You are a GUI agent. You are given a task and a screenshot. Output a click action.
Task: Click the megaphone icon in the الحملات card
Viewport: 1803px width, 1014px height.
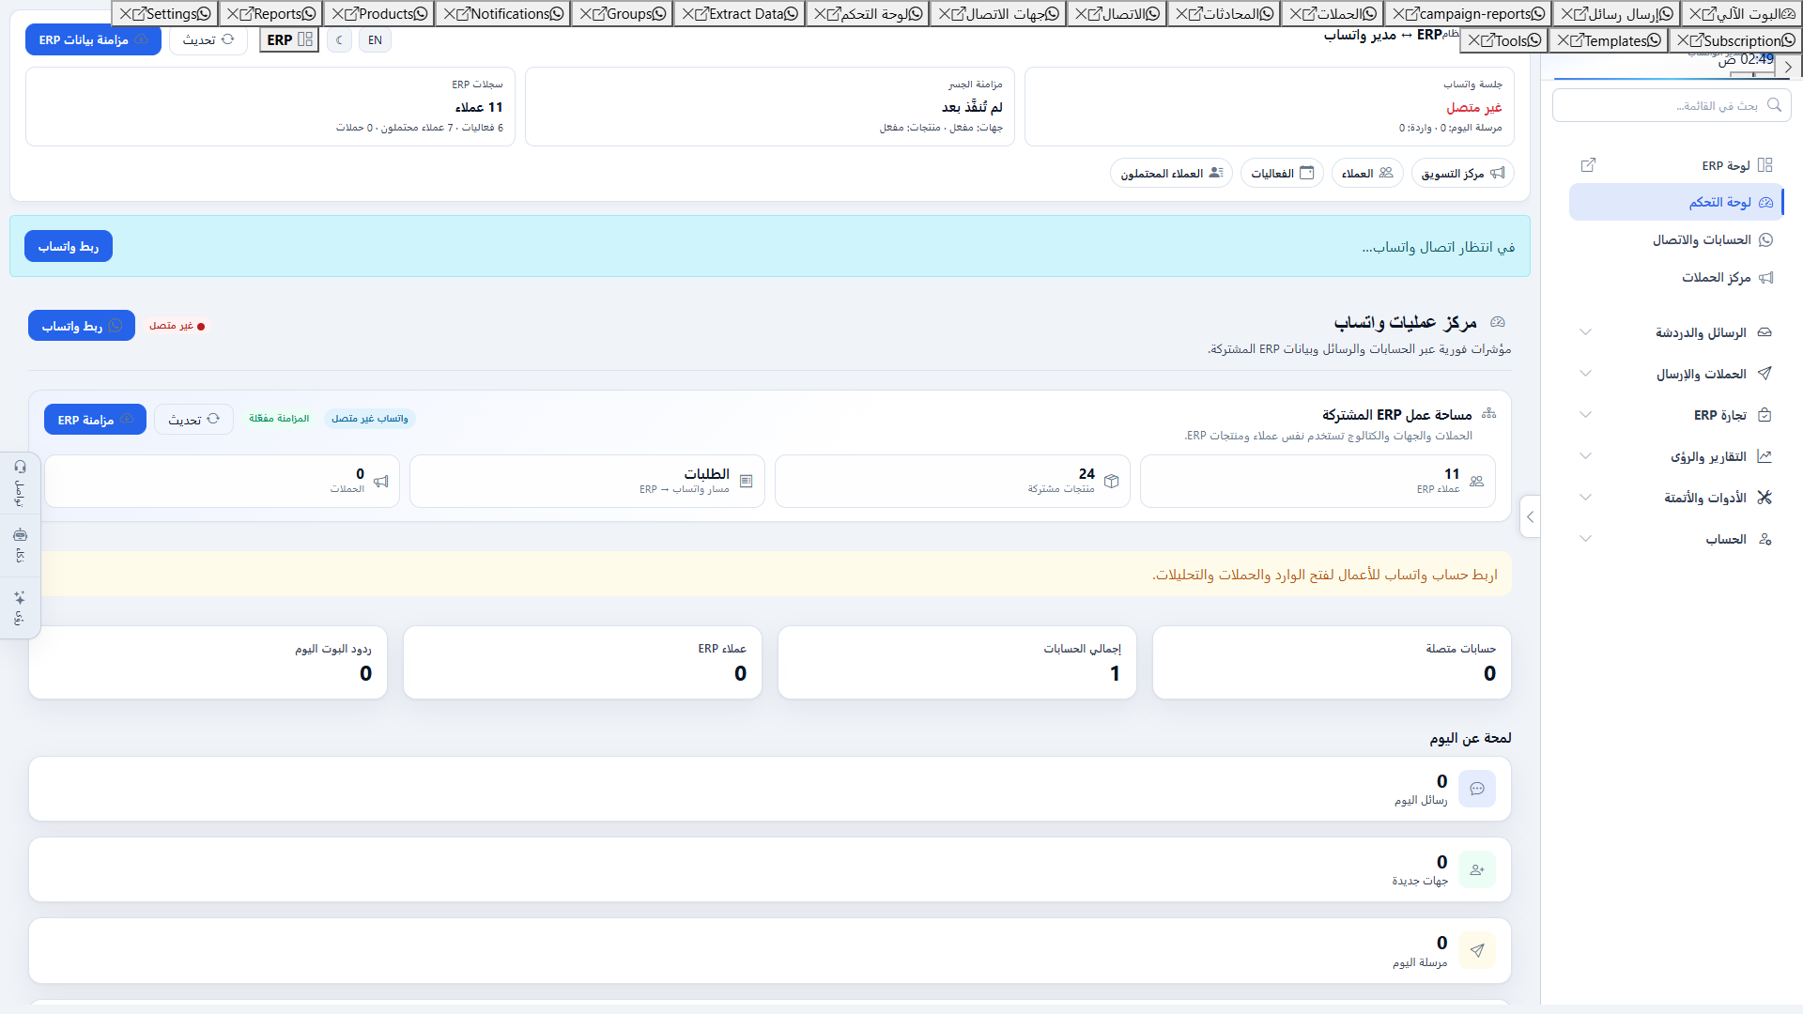tap(381, 482)
